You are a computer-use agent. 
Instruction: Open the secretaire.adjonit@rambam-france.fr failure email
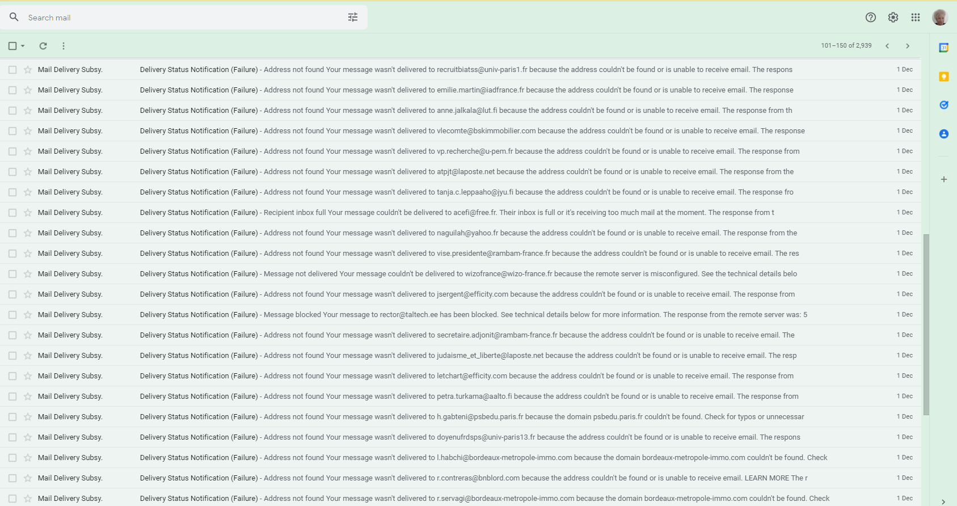[x=461, y=335]
